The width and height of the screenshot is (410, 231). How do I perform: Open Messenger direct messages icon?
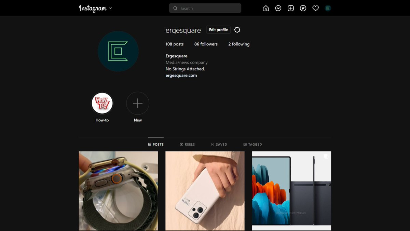click(278, 8)
